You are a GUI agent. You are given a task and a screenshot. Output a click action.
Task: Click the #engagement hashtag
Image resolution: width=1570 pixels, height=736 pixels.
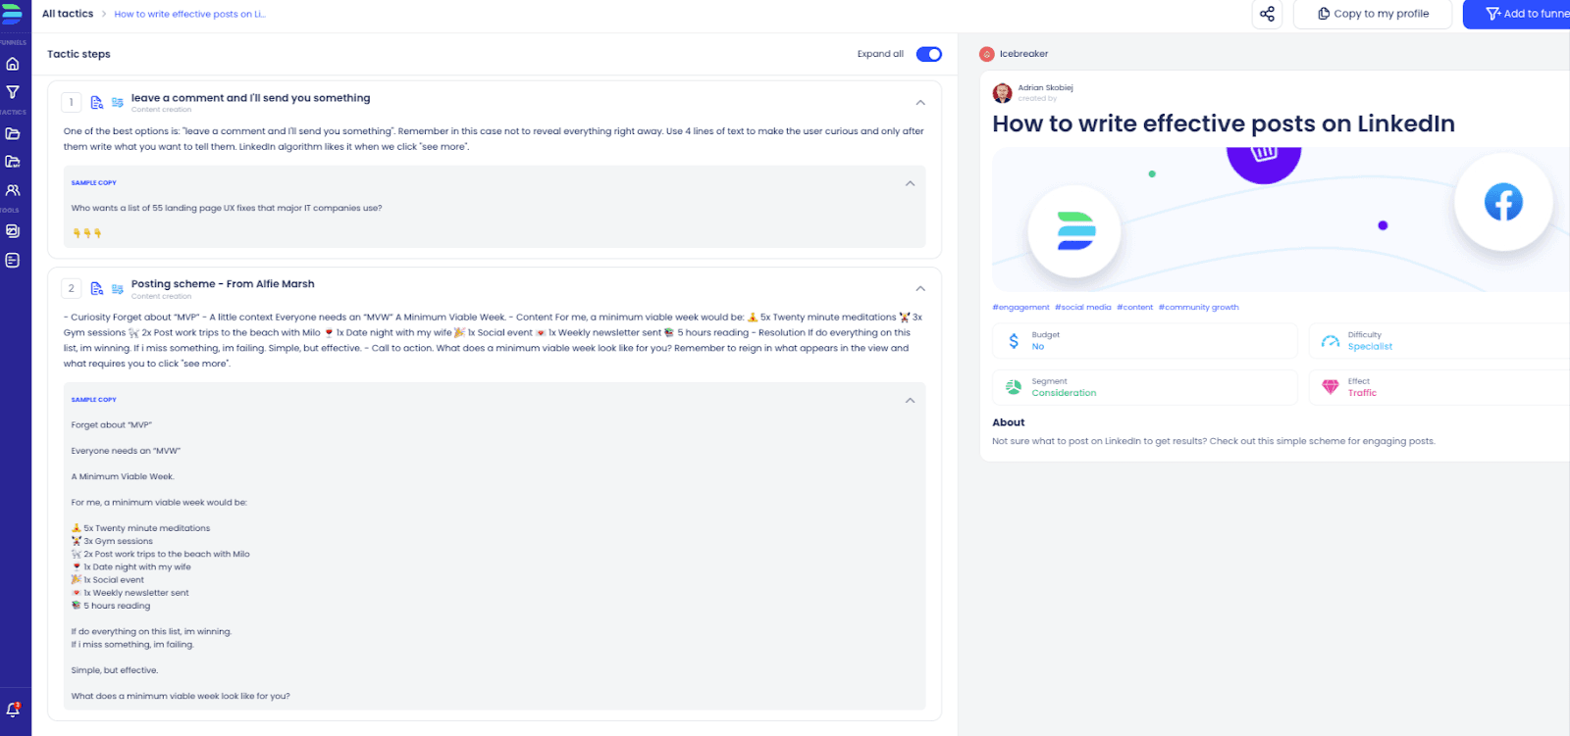(1020, 308)
